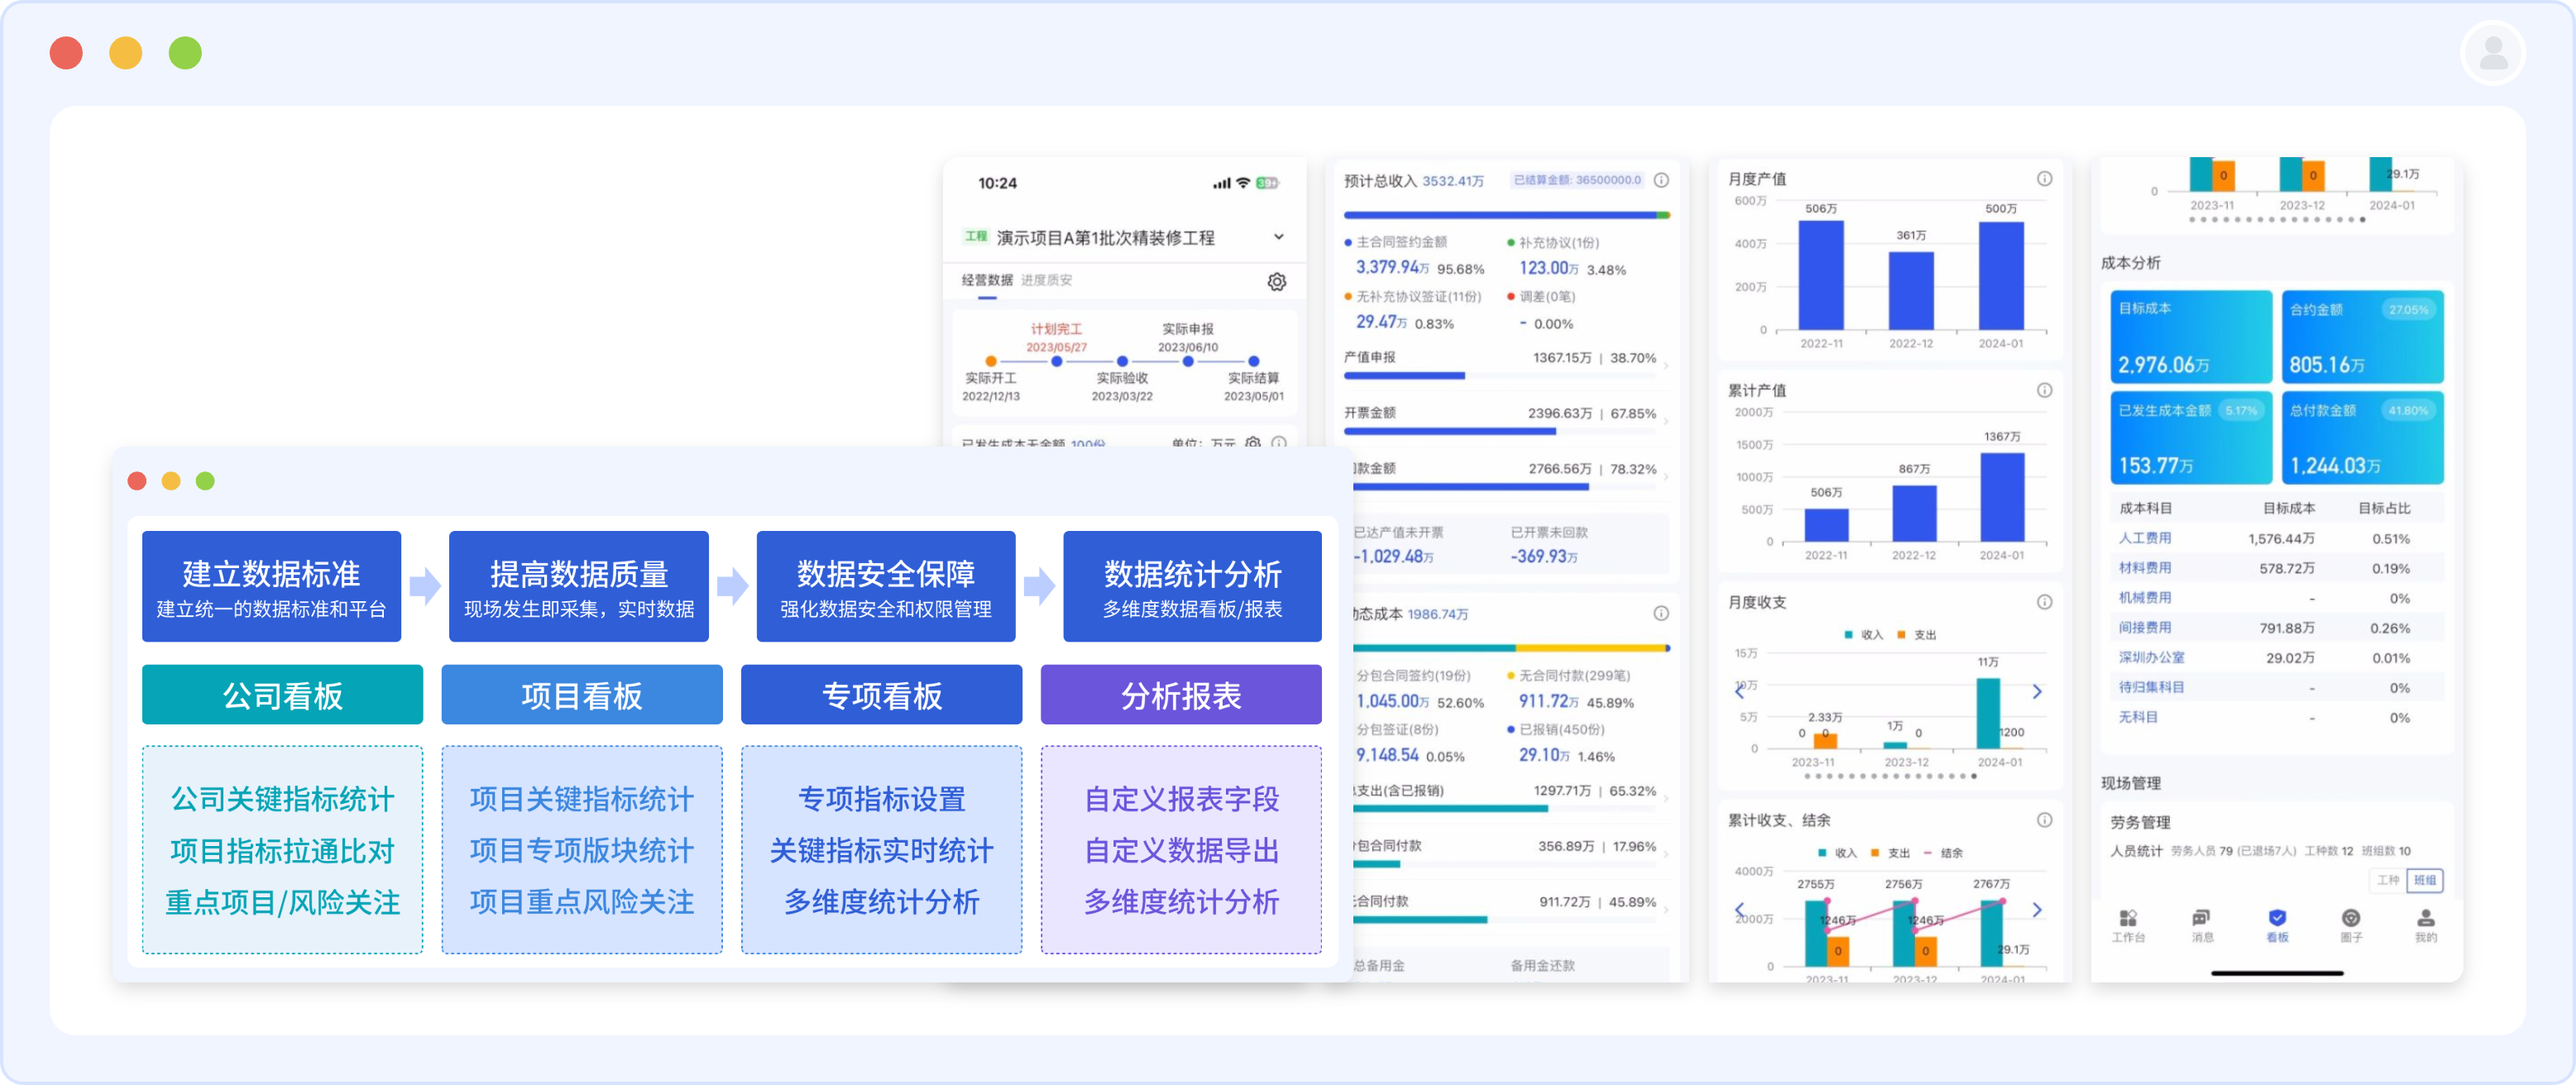
Task: Toggle 结余 legend in 累计收支 chart
Action: (x=1944, y=853)
